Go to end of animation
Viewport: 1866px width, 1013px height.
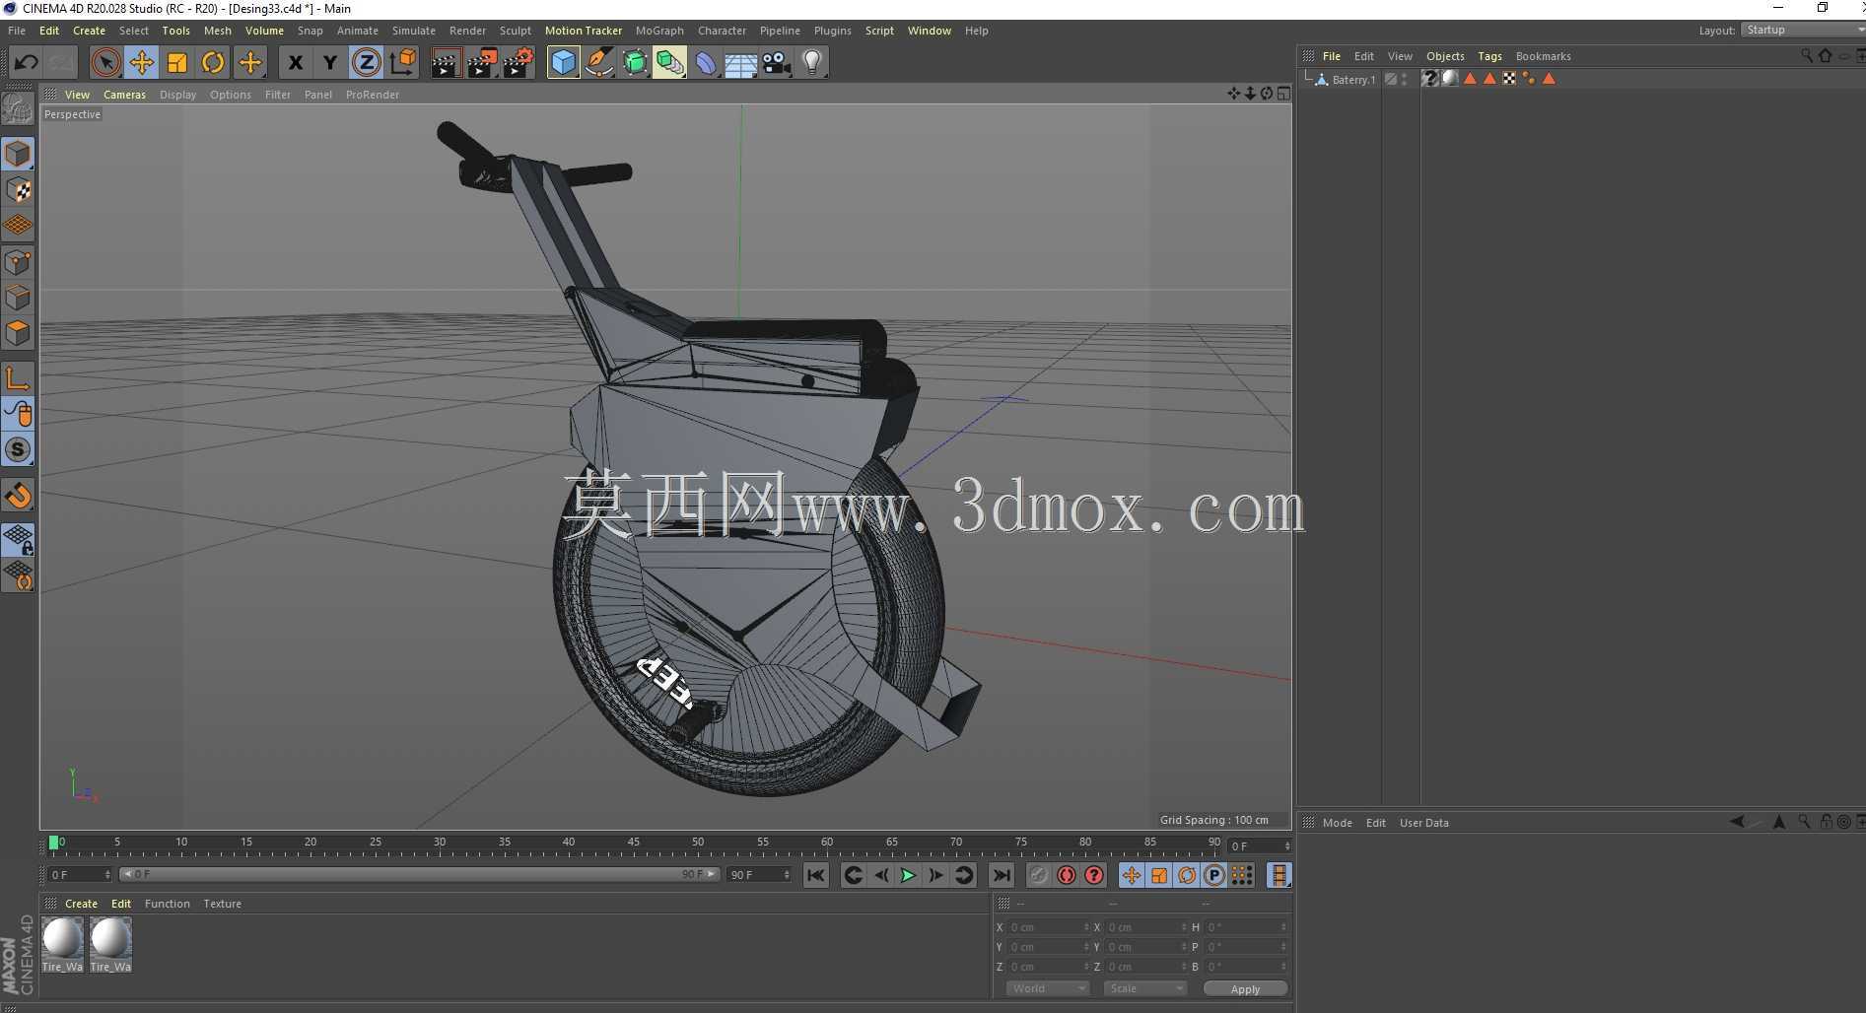point(1002,875)
